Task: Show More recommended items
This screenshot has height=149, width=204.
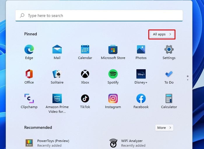Action: [x=164, y=128]
